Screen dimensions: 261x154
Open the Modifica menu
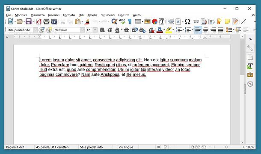coord(21,15)
